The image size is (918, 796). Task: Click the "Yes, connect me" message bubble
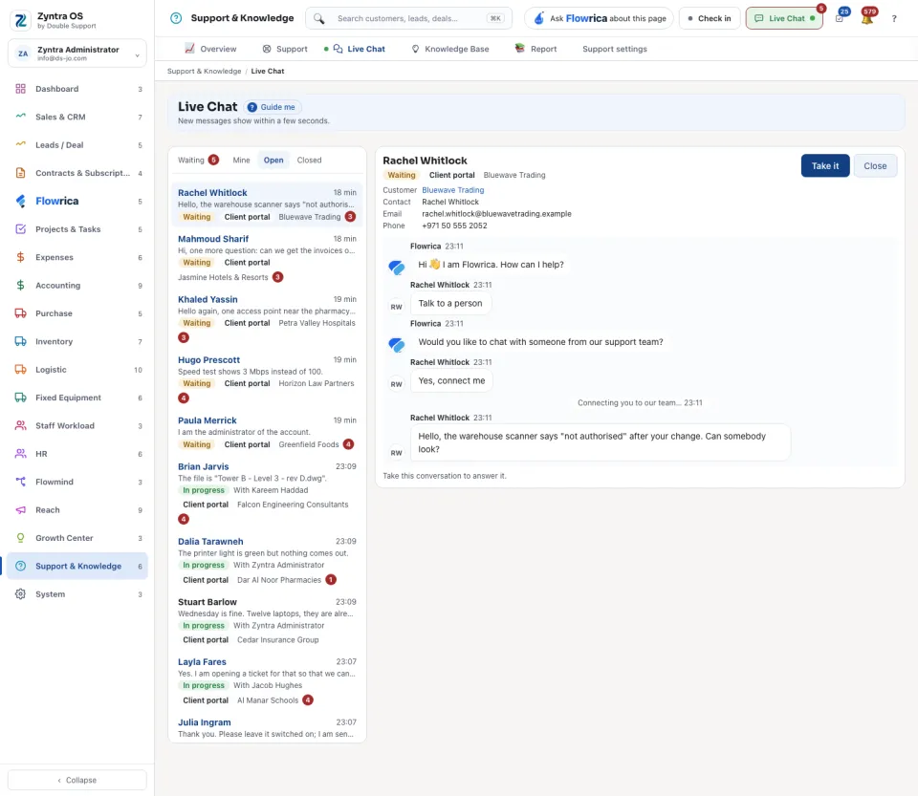pyautogui.click(x=451, y=380)
